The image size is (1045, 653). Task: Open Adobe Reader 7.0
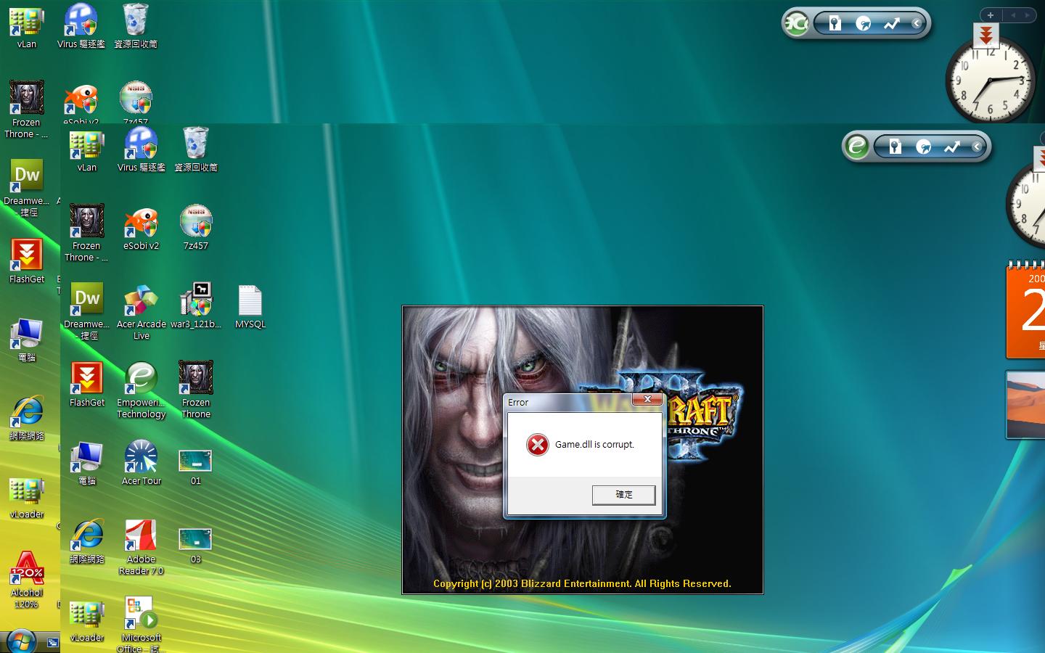click(141, 535)
